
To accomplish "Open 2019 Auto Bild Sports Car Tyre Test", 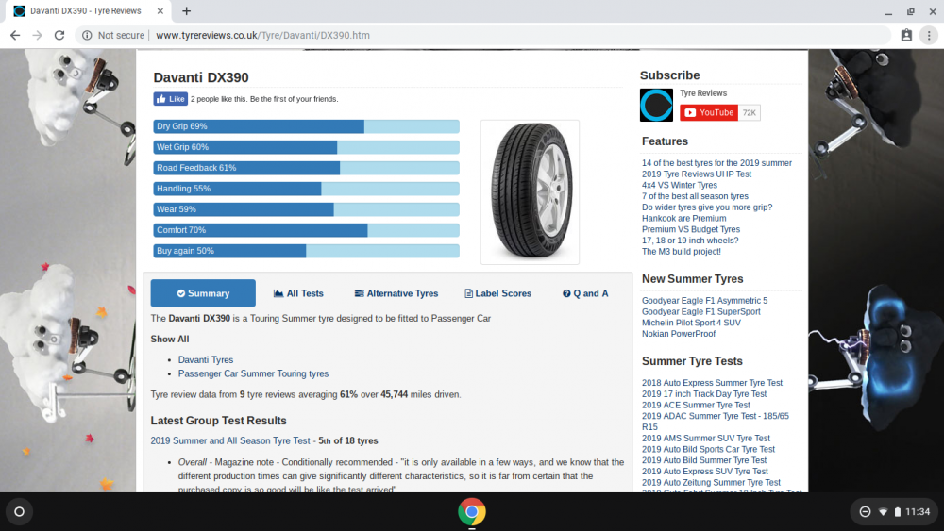I will click(x=708, y=449).
